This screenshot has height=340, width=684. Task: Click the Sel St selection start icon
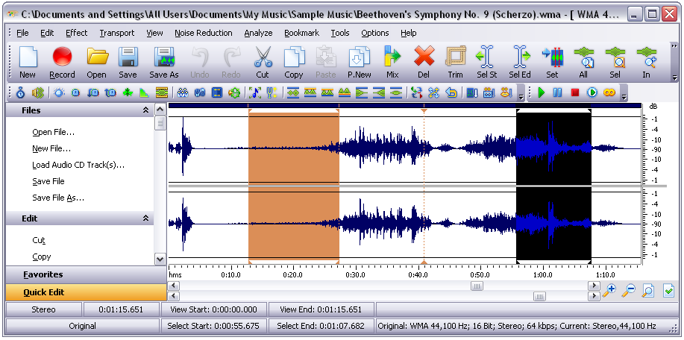(x=486, y=63)
